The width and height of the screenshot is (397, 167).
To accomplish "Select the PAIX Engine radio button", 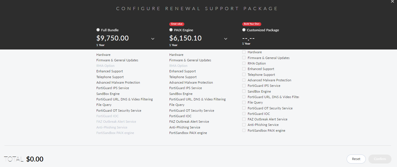I will [x=171, y=30].
